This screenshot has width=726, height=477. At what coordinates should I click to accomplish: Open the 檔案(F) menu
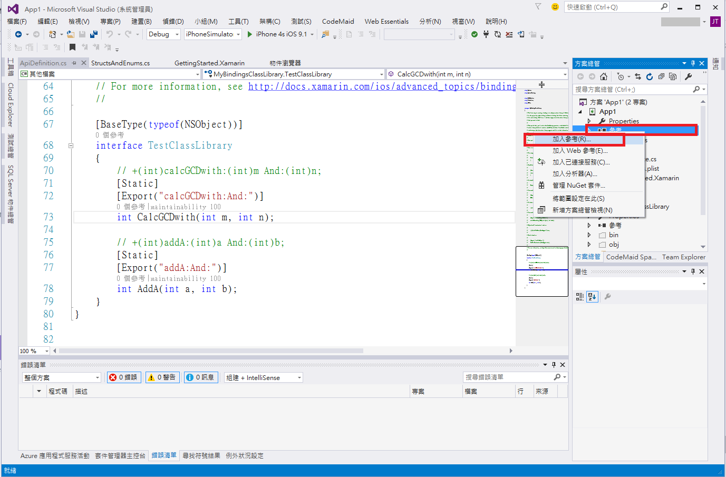(x=17, y=22)
